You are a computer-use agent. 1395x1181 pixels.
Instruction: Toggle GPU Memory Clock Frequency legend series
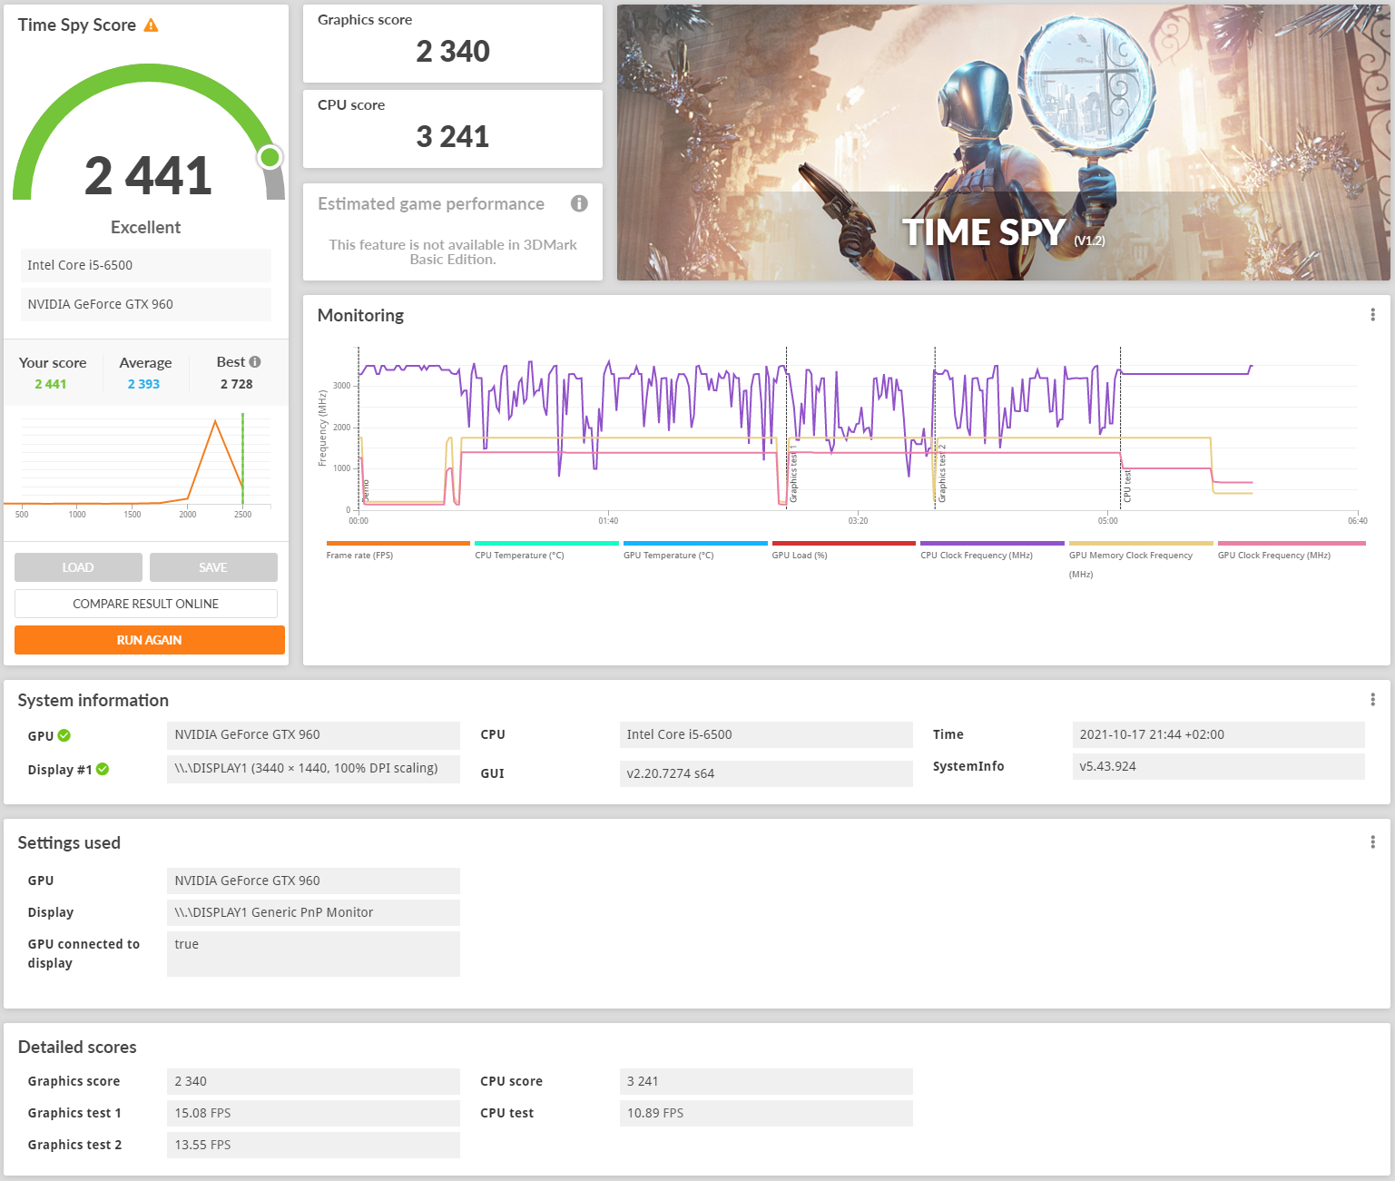1141,559
